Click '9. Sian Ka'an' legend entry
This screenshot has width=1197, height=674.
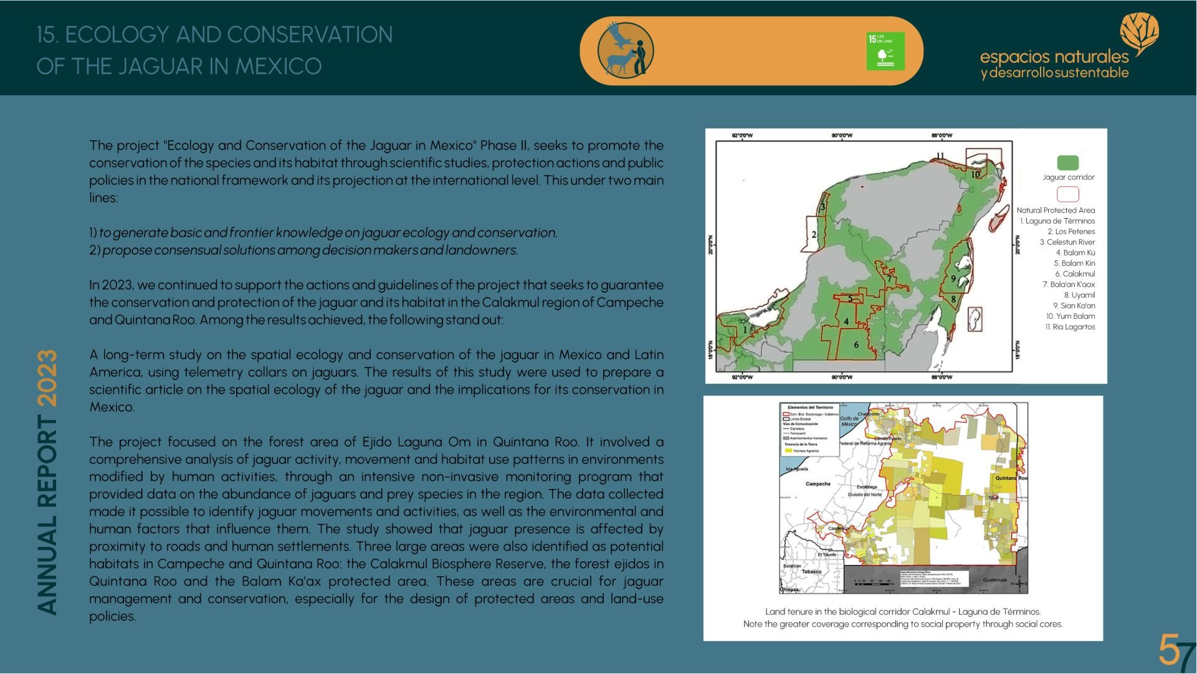point(1074,306)
